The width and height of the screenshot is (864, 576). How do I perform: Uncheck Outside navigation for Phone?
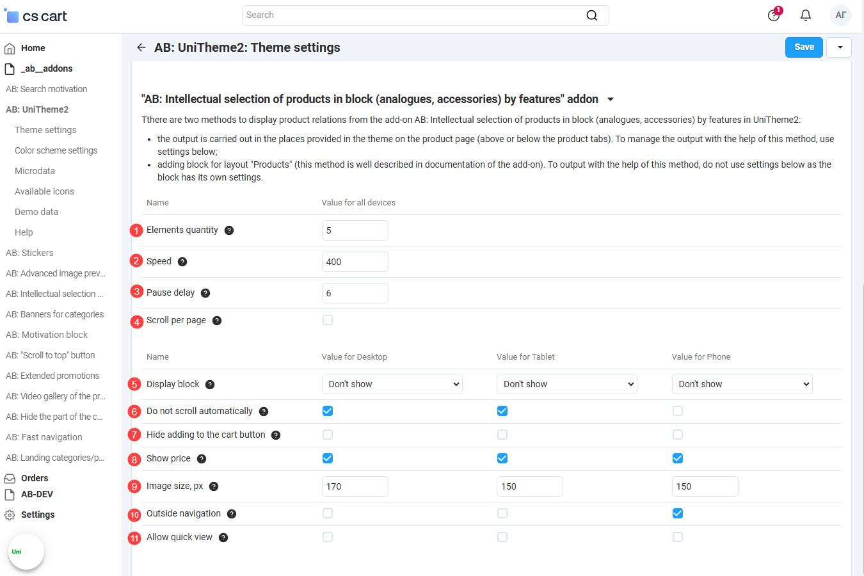[x=678, y=513]
